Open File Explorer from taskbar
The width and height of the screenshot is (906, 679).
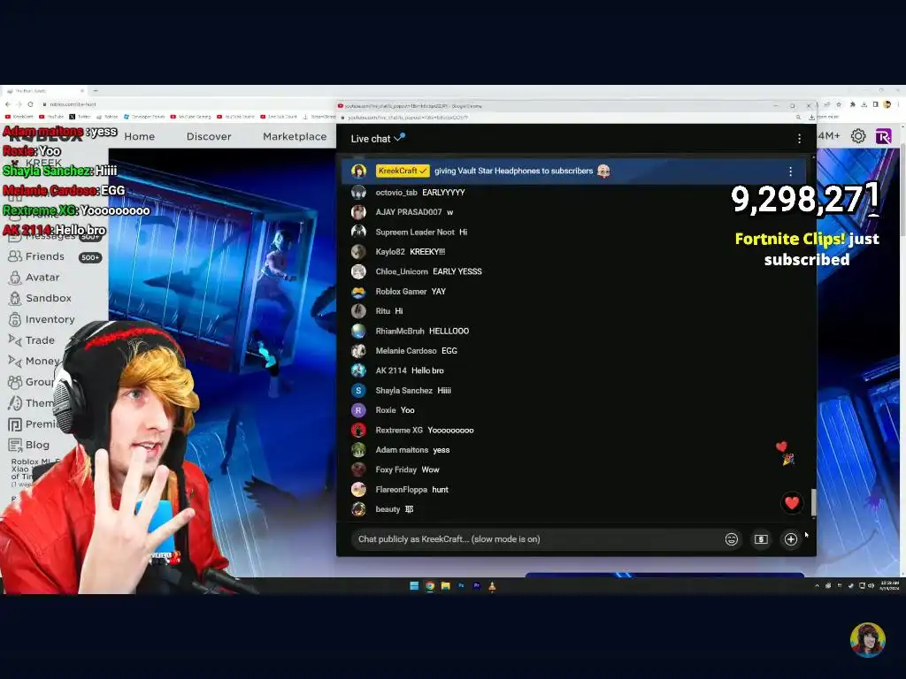[446, 586]
